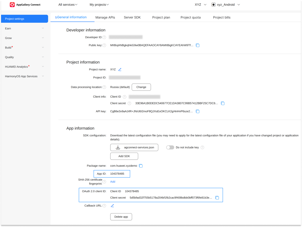Show help for SHA-256 certificate fingerprint
302x227 pixels.
coord(104,182)
